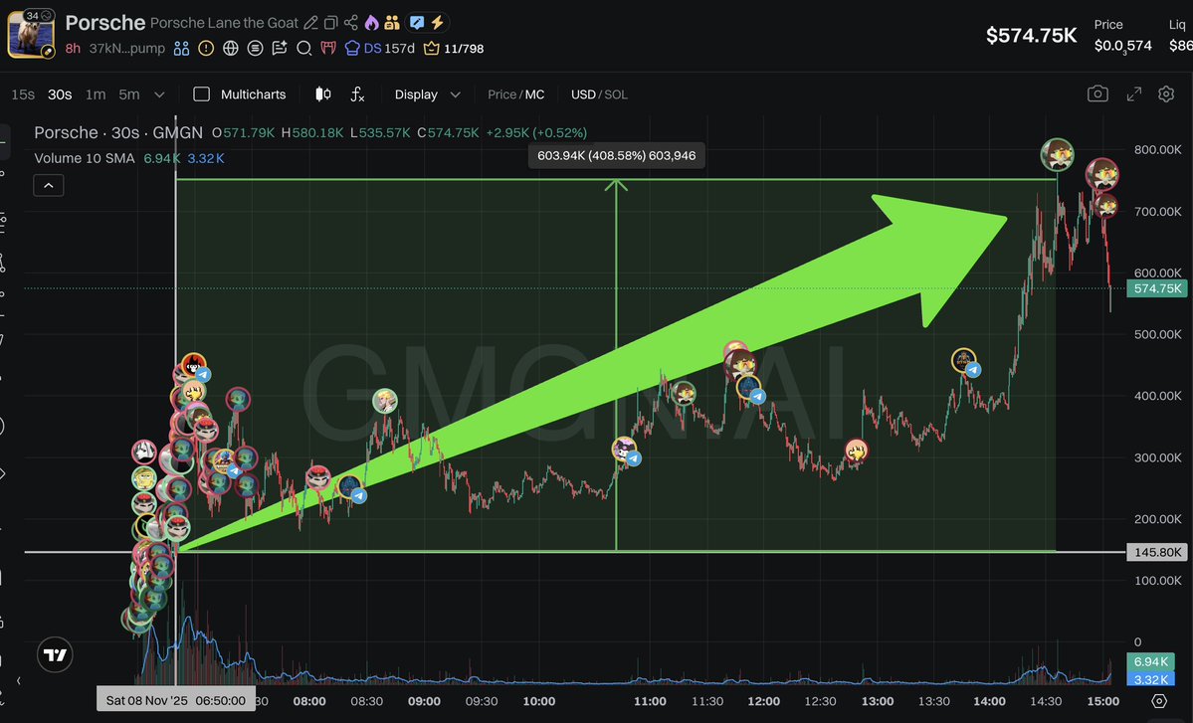Click the 6.94K volume axis label
Screen dimensions: 1193x723
pyautogui.click(x=1150, y=662)
